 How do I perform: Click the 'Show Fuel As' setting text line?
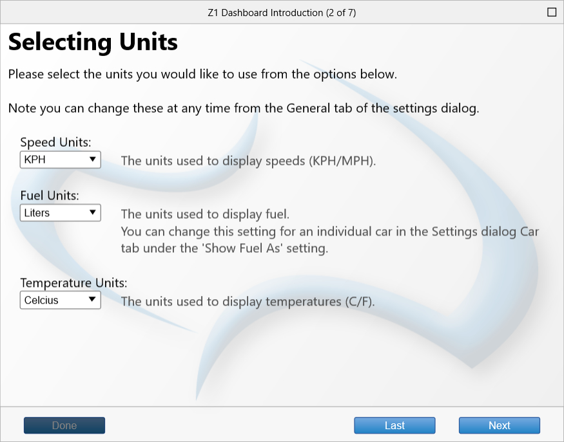224,248
